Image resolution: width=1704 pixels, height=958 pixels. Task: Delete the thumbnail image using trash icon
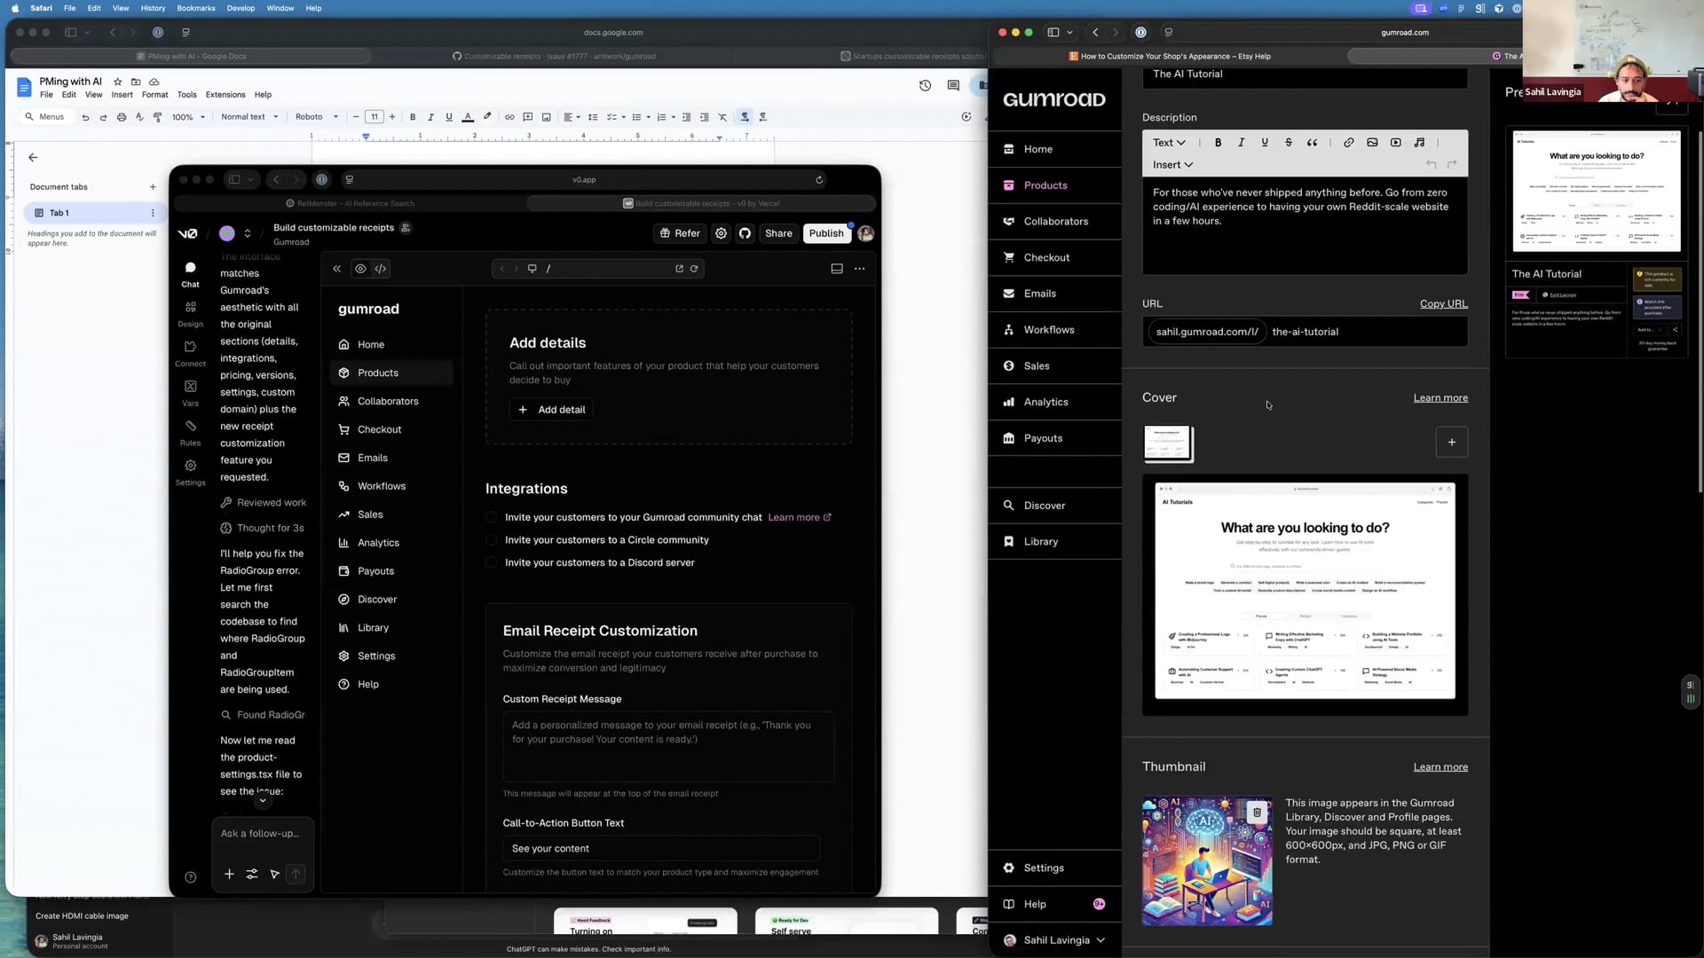point(1257,812)
